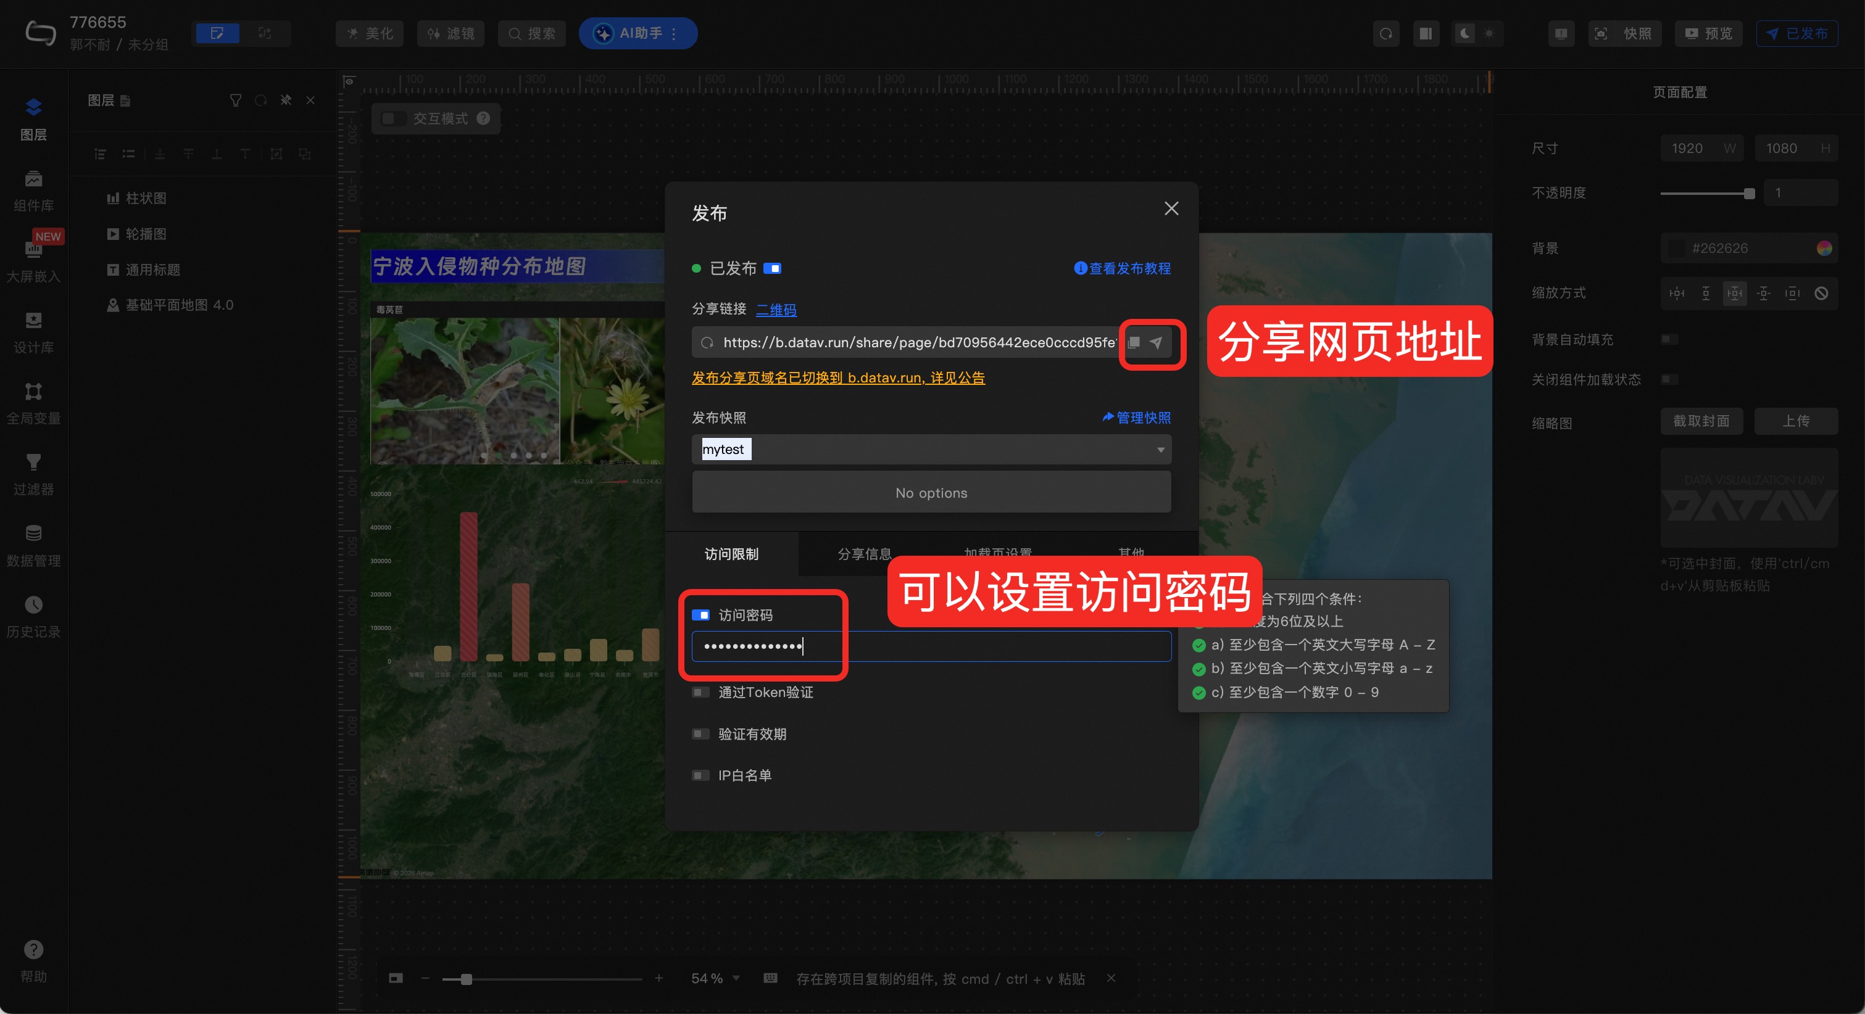Click the 二维码 QR code link
1865x1014 pixels.
point(776,310)
